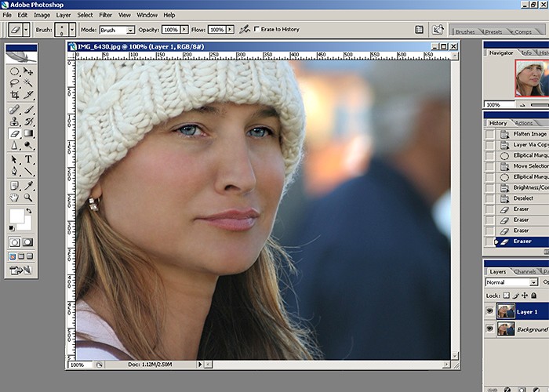The width and height of the screenshot is (549, 392).
Task: Select the Crop tool in toolbox
Action: 15,95
